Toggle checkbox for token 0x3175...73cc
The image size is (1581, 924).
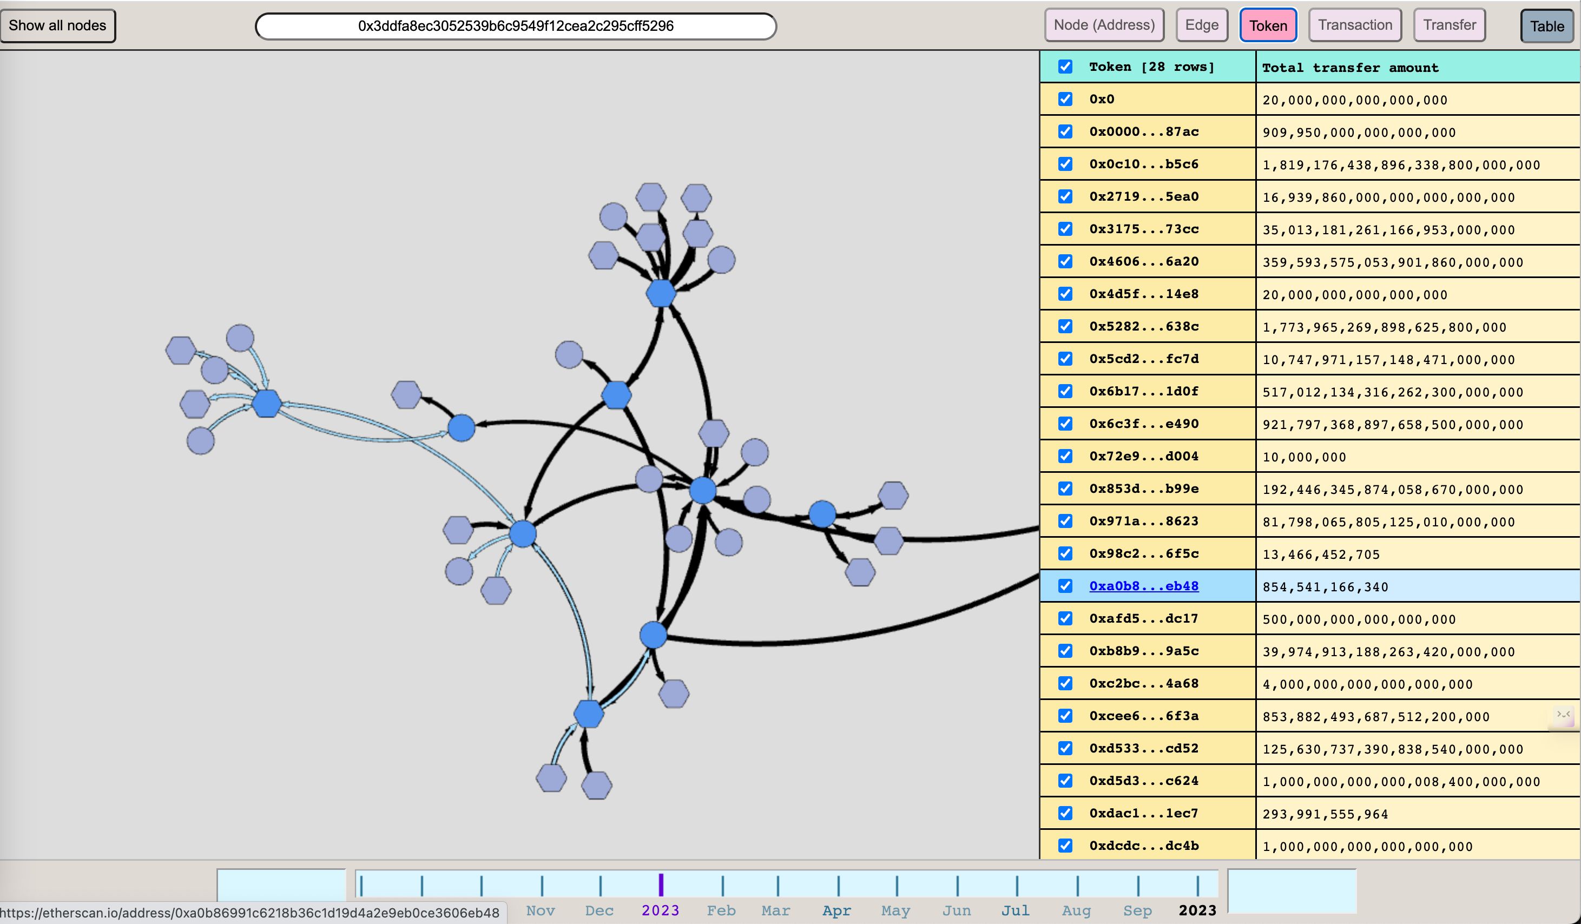click(1065, 229)
